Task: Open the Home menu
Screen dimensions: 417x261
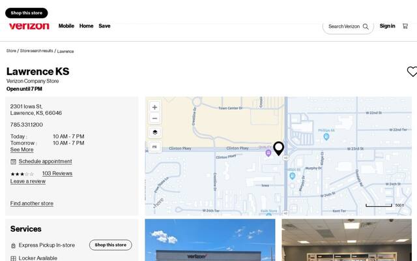Action: tap(86, 26)
